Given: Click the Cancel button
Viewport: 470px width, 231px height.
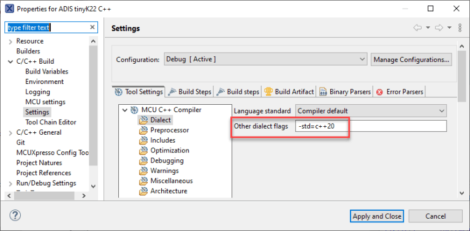Looking at the screenshot, I should coord(436,216).
